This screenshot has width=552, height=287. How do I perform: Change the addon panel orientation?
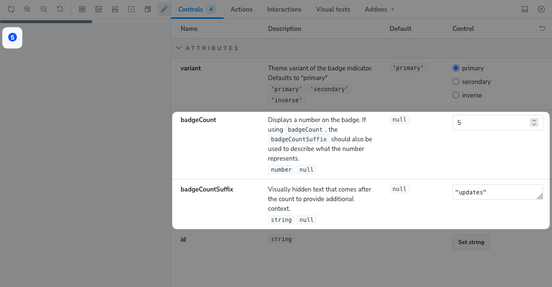[x=525, y=9]
